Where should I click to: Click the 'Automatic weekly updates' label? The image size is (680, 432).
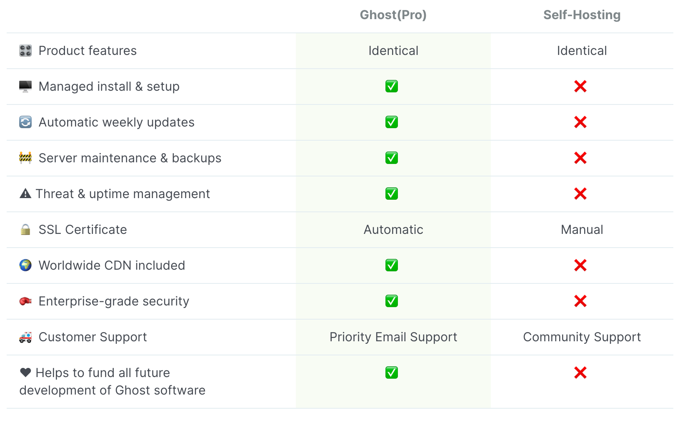(x=117, y=122)
